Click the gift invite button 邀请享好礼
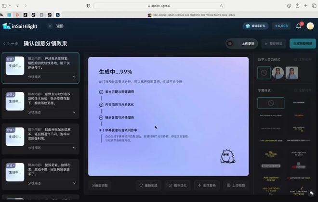Screen dimensions: 318x202 (x=255, y=26)
